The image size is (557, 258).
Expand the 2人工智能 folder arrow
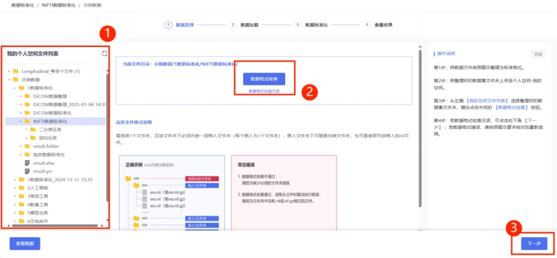pyautogui.click(x=15, y=188)
